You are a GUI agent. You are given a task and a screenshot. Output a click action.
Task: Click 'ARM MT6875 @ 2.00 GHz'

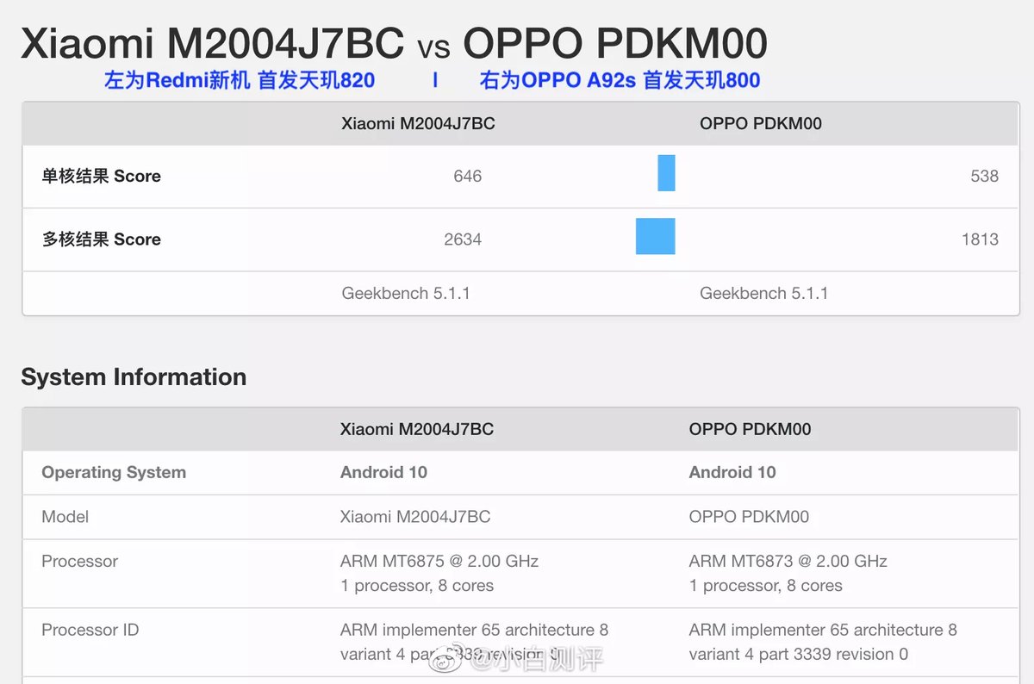click(439, 562)
